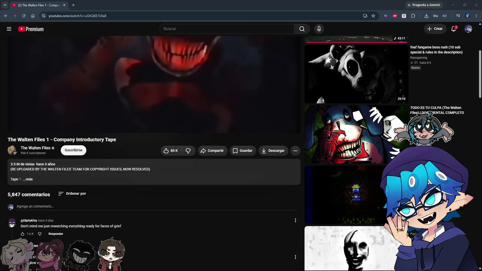Open the browser extensions puzzle menu

pos(413,16)
